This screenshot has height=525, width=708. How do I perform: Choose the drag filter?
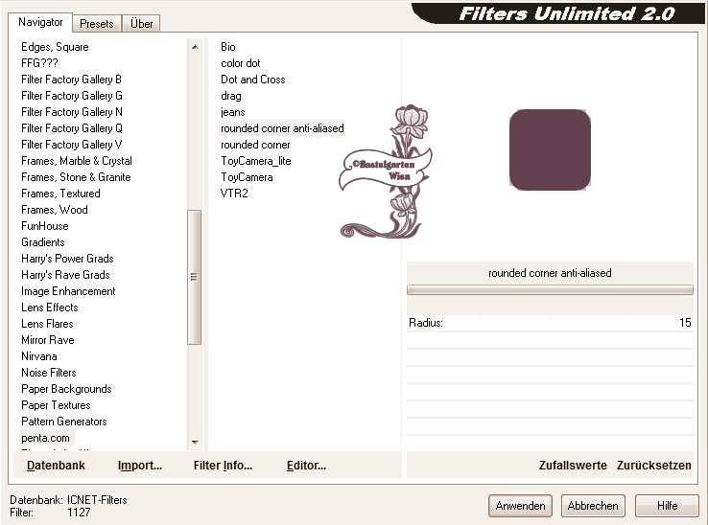[231, 96]
